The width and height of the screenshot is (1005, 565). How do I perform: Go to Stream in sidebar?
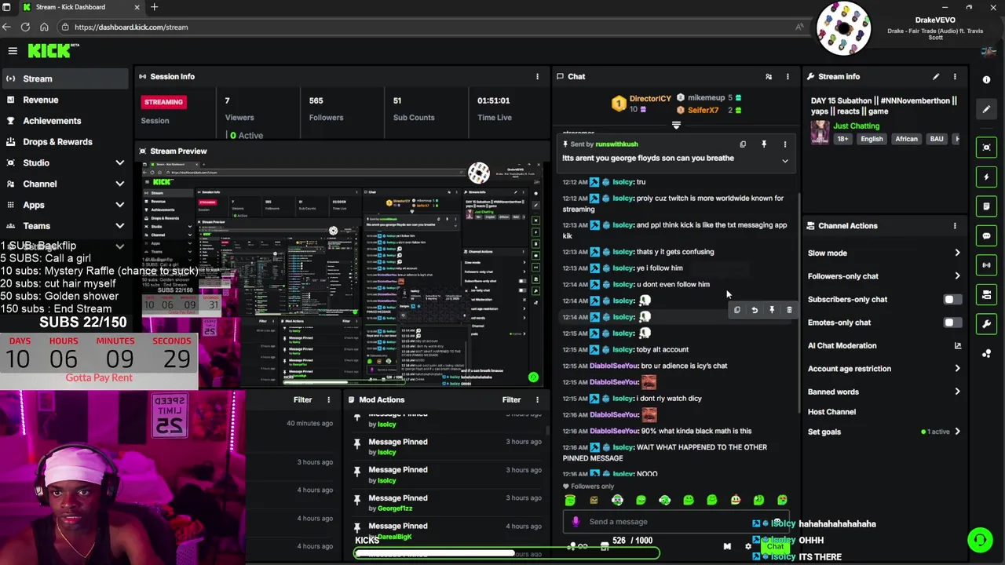(64, 78)
